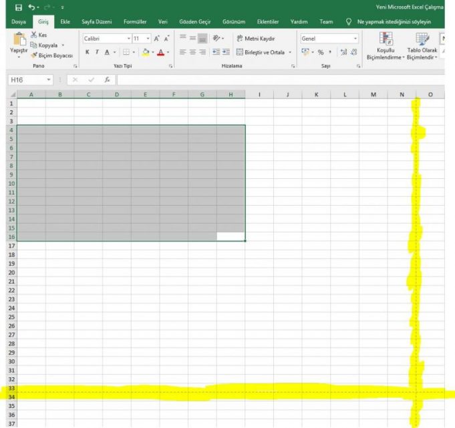Open the Eklentiler tab

(268, 22)
